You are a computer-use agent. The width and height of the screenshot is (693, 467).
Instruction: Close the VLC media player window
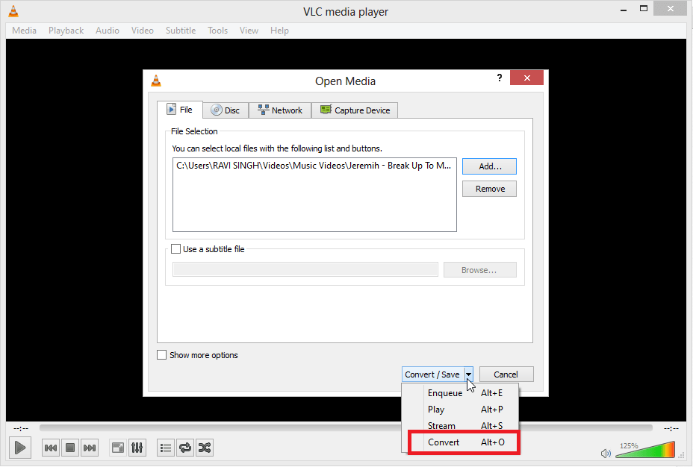click(670, 8)
